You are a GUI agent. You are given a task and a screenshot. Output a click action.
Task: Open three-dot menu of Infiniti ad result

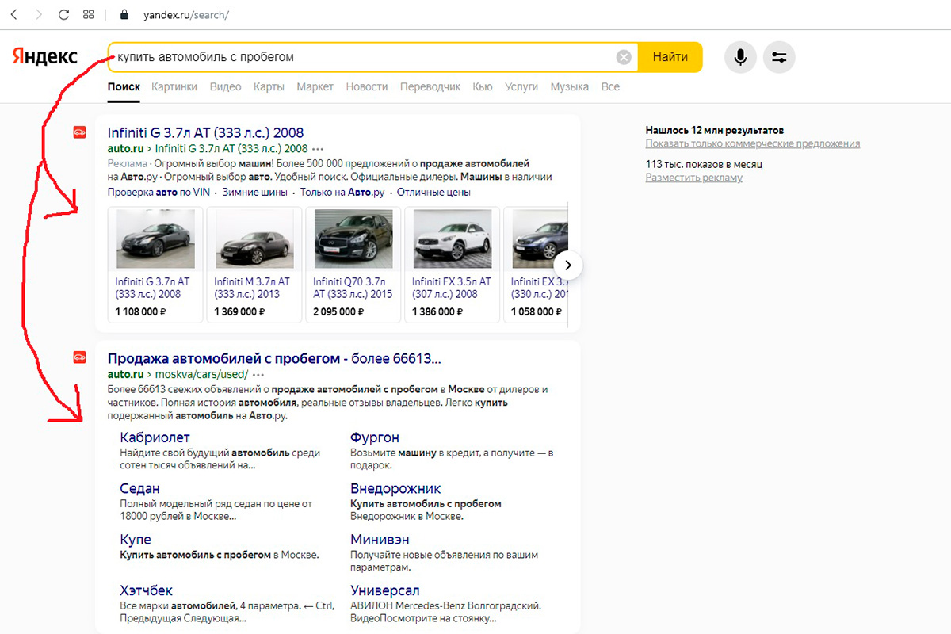pyautogui.click(x=318, y=148)
